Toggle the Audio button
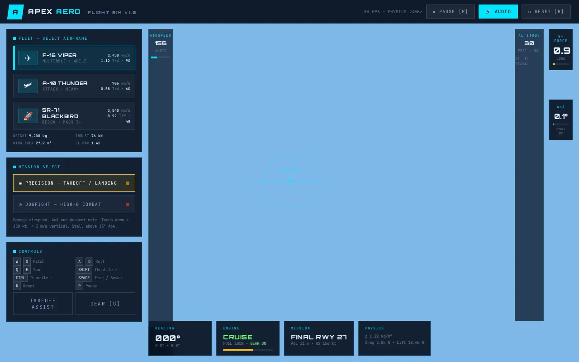 point(498,12)
